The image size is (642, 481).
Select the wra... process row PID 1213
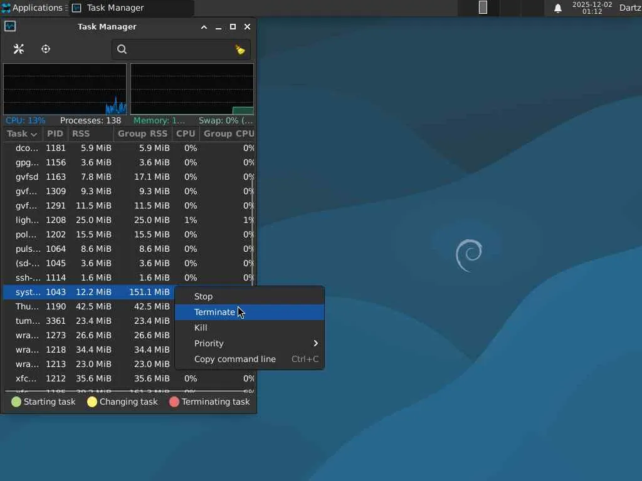tap(89, 364)
